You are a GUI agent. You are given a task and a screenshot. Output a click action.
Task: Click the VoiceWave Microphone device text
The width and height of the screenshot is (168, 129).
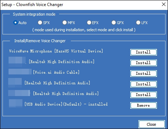click(56, 51)
